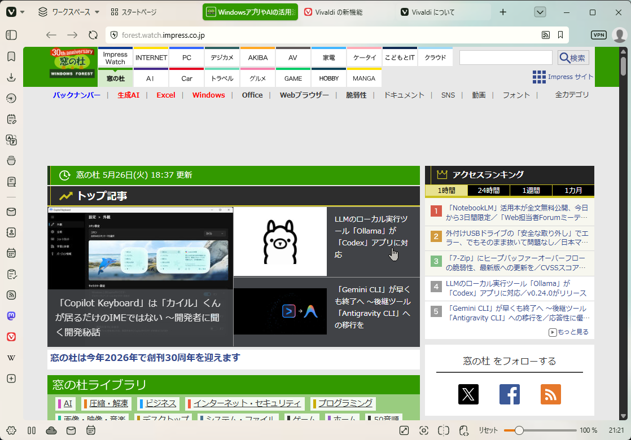Click the もっと見る ranking link

tap(568, 332)
